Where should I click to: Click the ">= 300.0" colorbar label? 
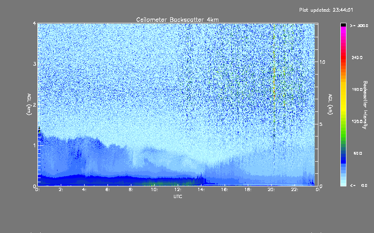[x=359, y=26]
